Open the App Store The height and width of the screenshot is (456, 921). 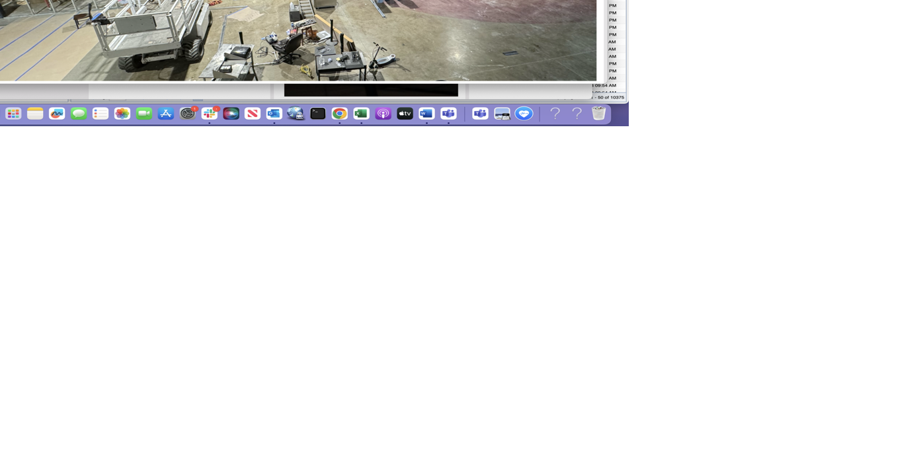coord(166,114)
